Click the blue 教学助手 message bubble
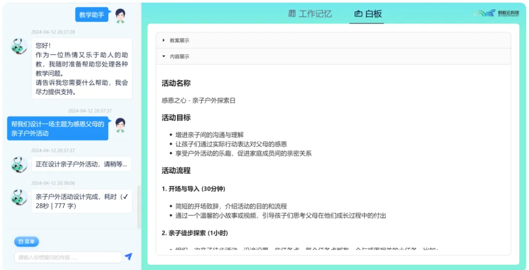 (92, 15)
